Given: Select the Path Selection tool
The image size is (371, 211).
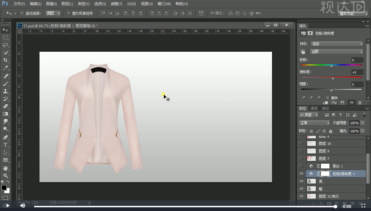Looking at the screenshot, I should point(5,152).
